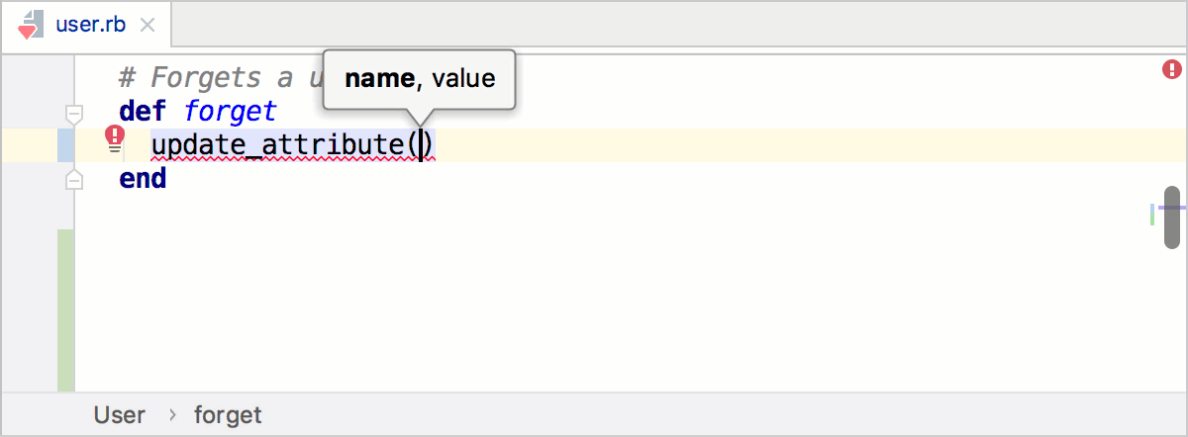Click the blue modified-line marker in the gutter
Viewport: 1188px width, 437px height.
66,144
